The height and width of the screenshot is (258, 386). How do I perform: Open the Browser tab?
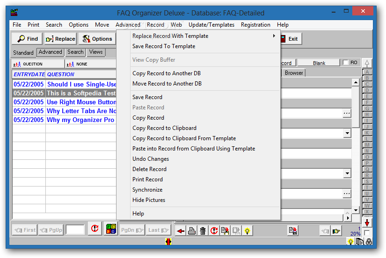pyautogui.click(x=294, y=73)
